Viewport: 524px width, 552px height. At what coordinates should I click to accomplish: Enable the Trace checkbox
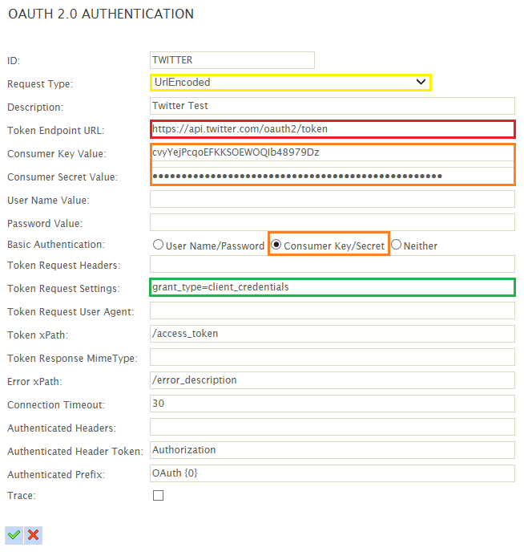click(158, 495)
